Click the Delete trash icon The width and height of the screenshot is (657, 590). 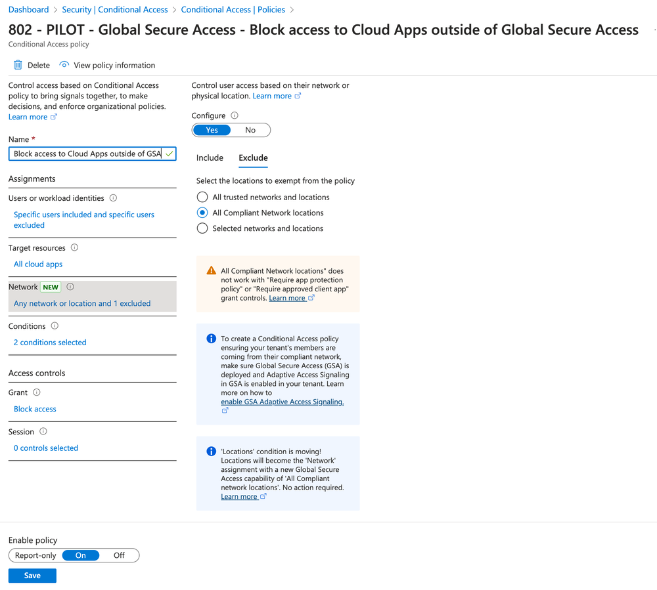coord(18,65)
